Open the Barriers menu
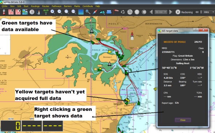The width and height of the screenshot is (215, 133). click(x=68, y=6)
